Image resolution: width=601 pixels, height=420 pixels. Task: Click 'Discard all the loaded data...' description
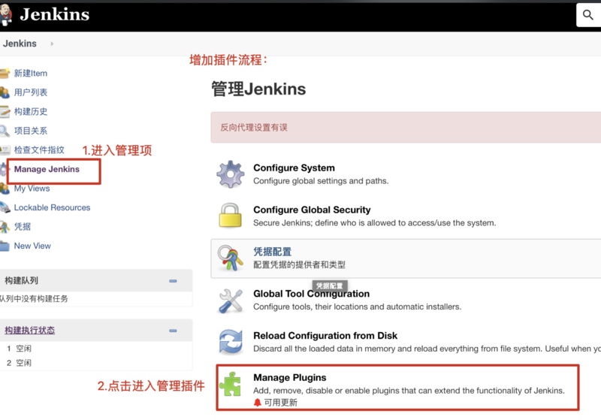(427, 349)
